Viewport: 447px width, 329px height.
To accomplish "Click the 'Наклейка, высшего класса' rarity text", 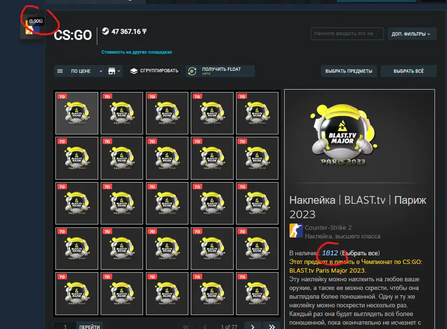I will [342, 237].
